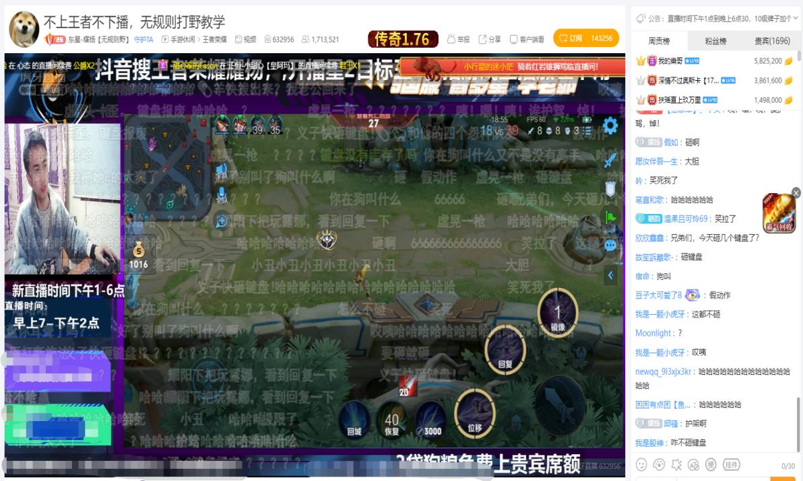Click the palette style icon below chat
Viewport: 803px width, 481px height.
(x=658, y=464)
